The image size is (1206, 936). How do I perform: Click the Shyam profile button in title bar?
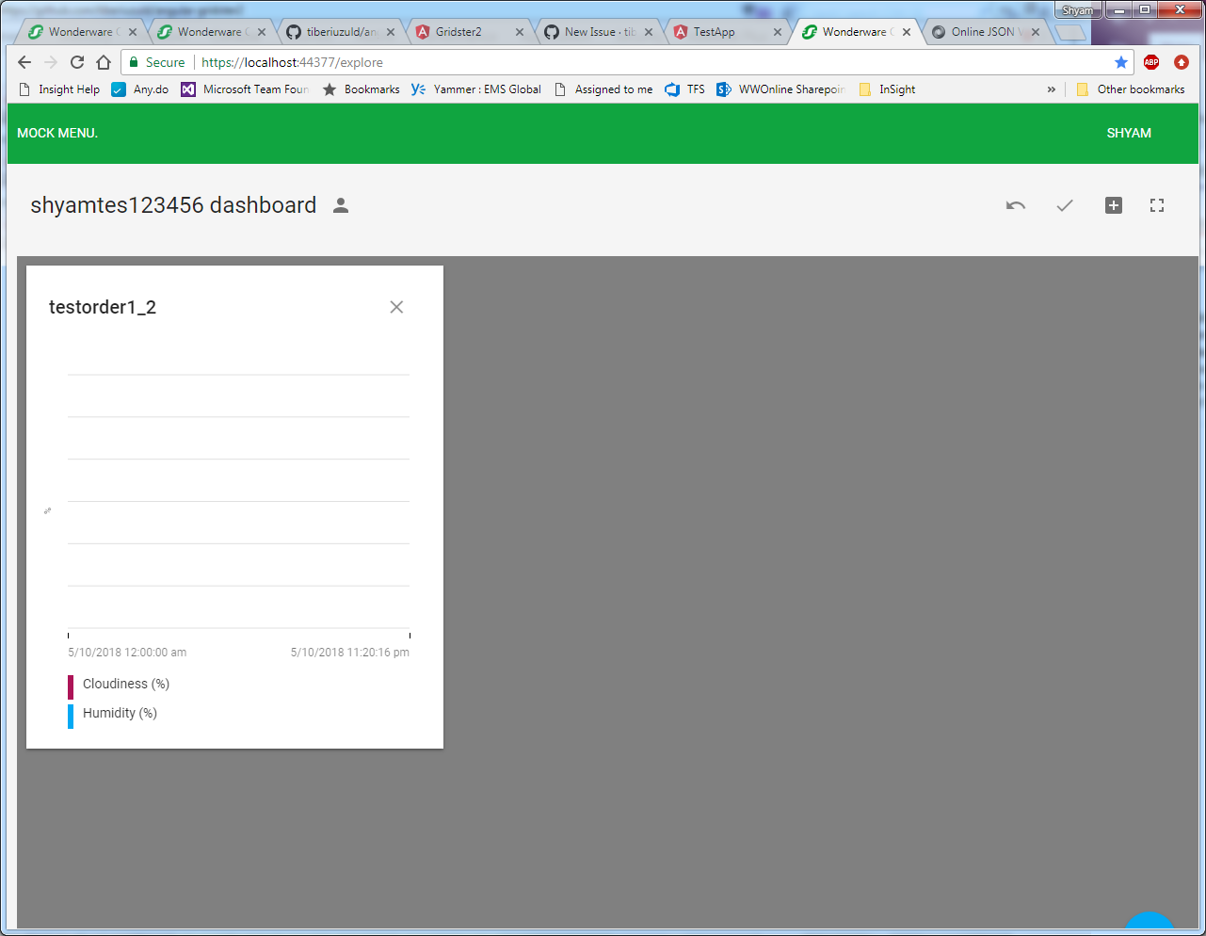point(1078,10)
